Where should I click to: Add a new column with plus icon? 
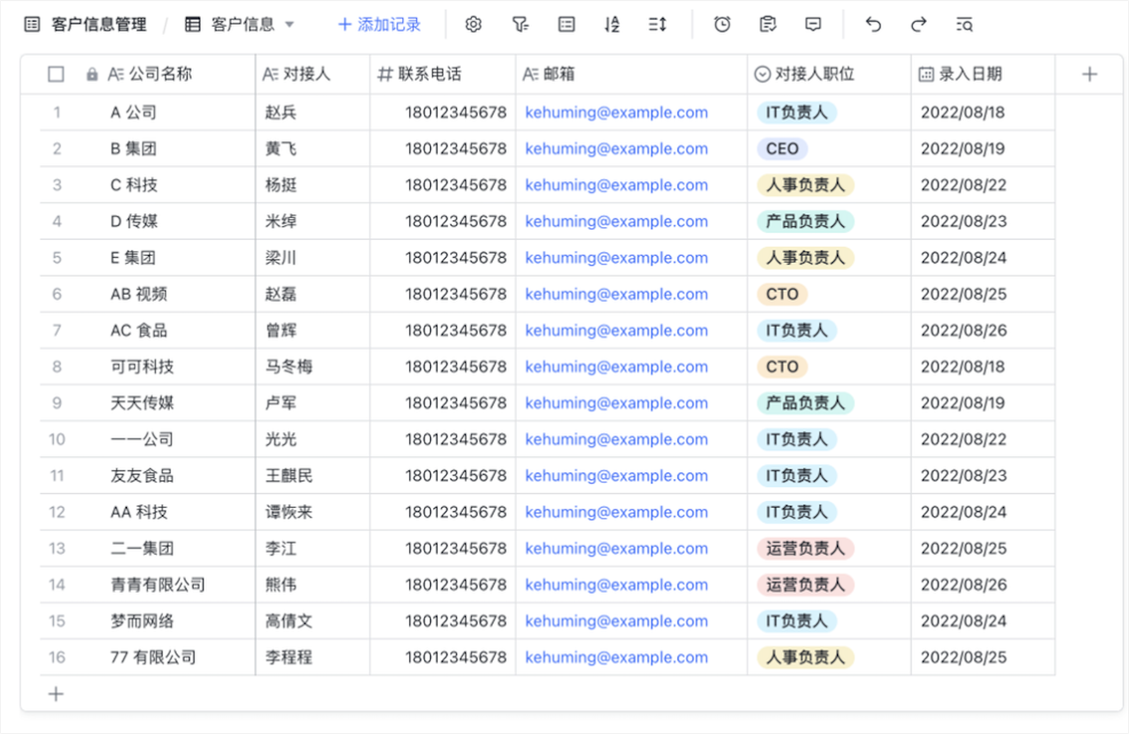1090,74
